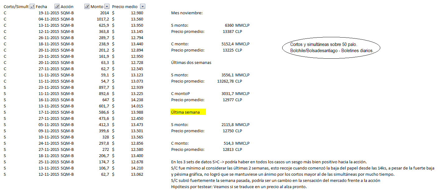
Task: Select the Monto cell with 363,8
Action: pos(104,31)
